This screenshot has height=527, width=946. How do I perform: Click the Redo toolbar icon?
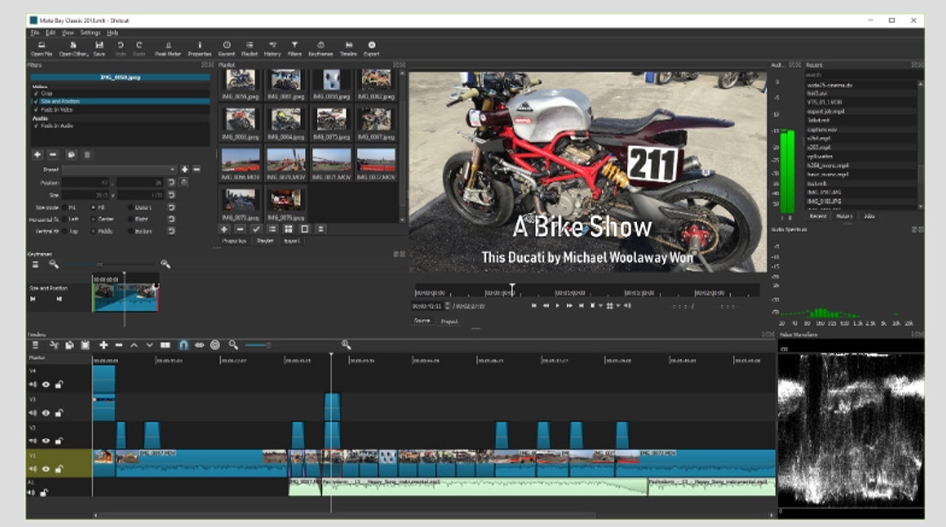tap(139, 48)
